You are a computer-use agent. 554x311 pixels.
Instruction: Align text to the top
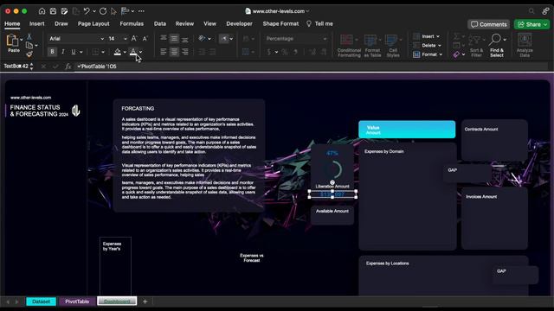[x=164, y=38]
